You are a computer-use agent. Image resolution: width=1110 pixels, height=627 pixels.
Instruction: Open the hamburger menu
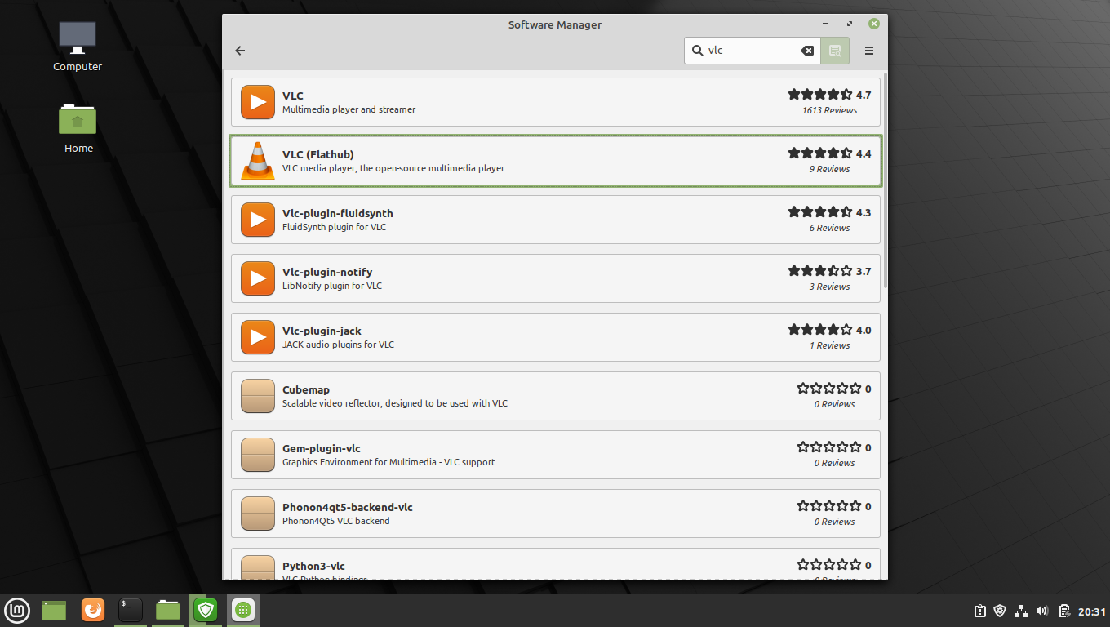pos(869,51)
